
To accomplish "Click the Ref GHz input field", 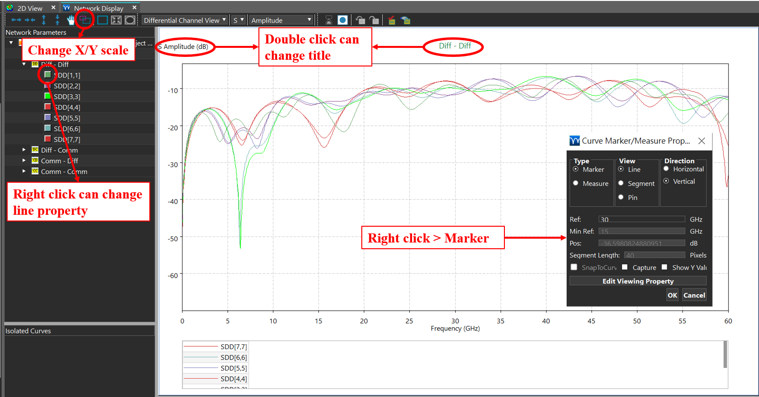I will click(642, 219).
